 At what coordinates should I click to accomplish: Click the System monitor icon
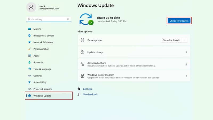[30, 29]
